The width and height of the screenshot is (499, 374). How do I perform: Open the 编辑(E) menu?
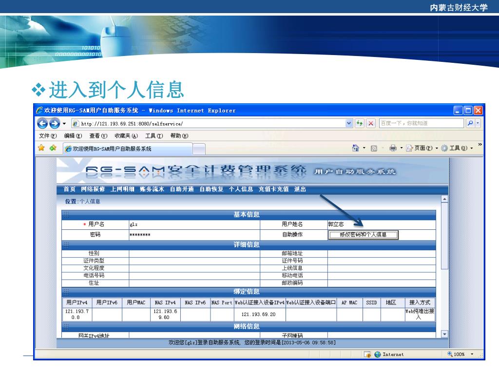[x=73, y=136]
